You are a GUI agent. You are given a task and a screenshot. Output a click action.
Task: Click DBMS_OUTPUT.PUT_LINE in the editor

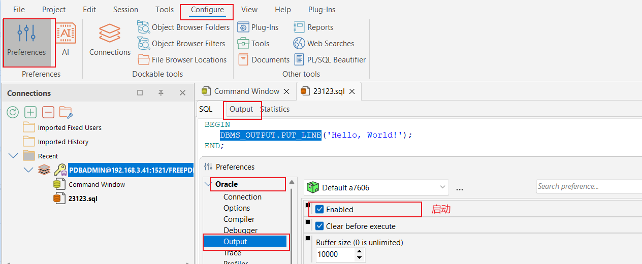271,135
